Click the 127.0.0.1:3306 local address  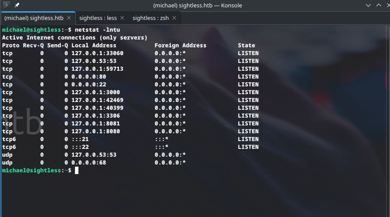click(x=96, y=115)
